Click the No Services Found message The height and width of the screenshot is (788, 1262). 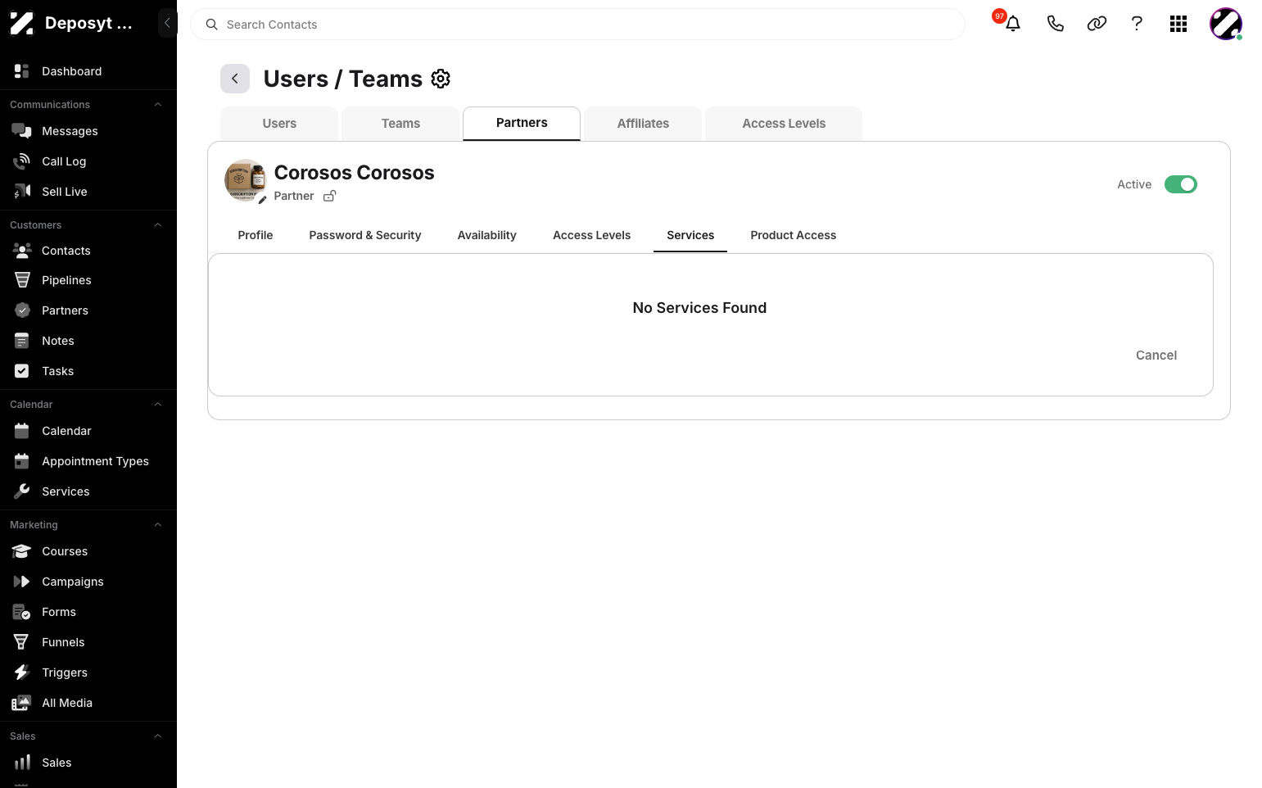pos(700,308)
